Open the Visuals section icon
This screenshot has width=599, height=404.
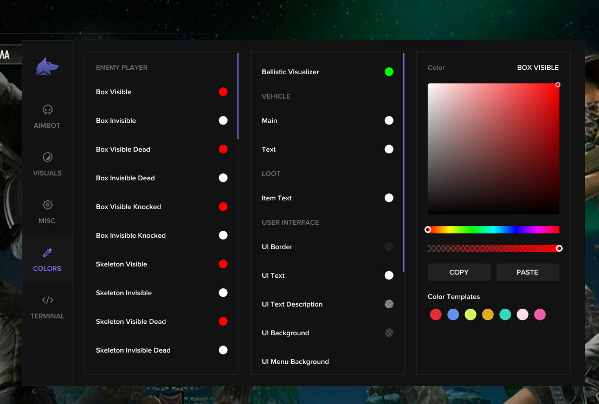click(x=47, y=157)
